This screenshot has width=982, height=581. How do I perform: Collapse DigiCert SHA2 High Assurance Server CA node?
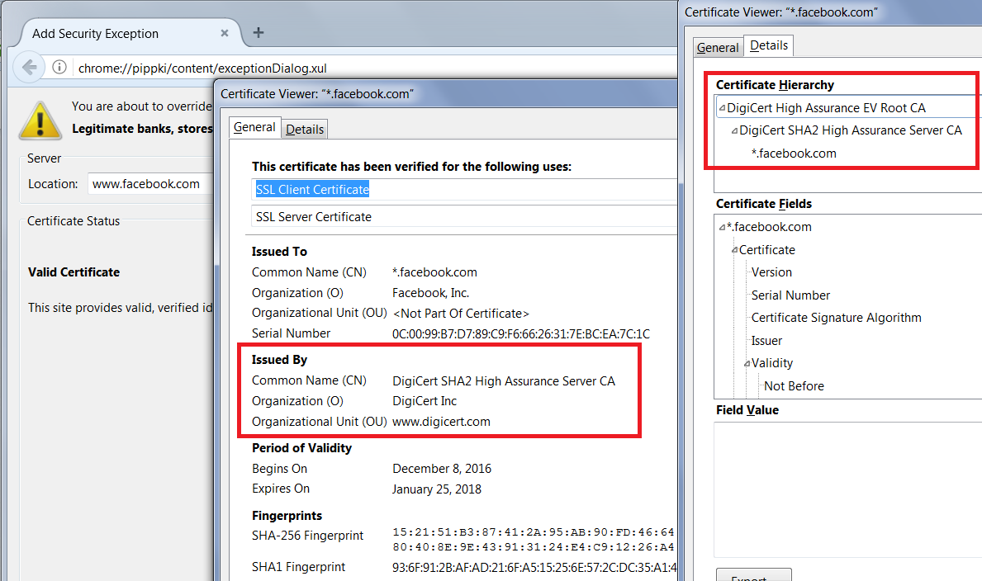[734, 131]
